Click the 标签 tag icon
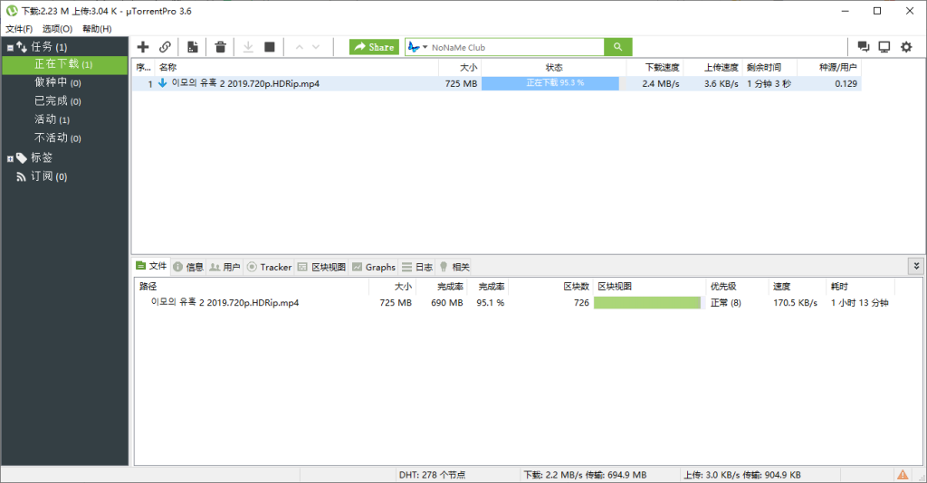This screenshot has height=483, width=927. (22, 157)
